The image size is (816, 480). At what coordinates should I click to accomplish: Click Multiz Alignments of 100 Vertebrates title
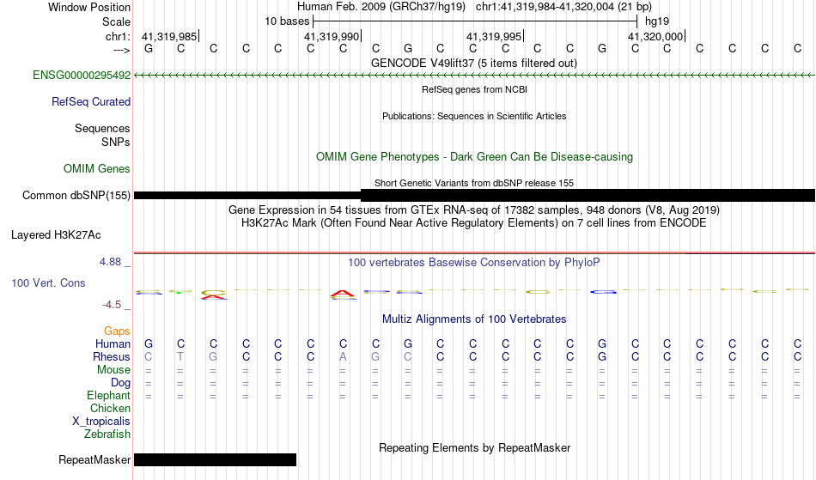[x=474, y=319]
